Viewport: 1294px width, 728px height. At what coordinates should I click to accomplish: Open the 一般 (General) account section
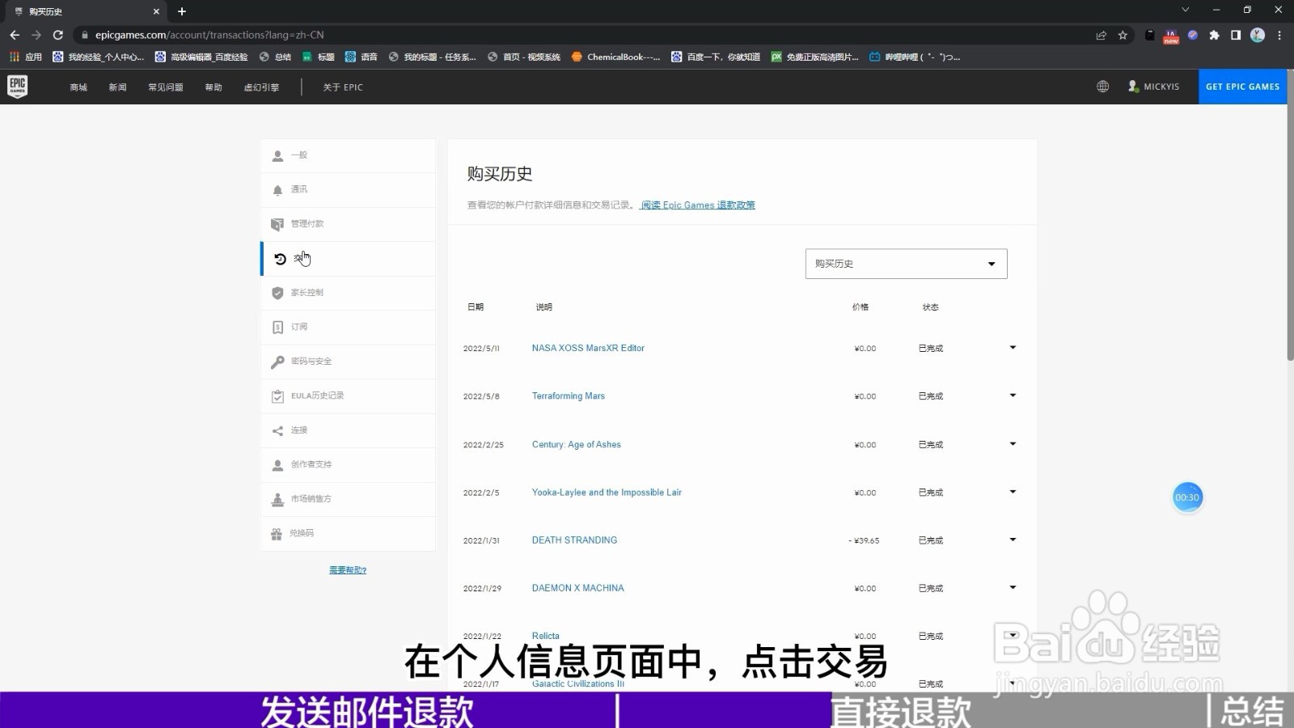click(x=348, y=155)
